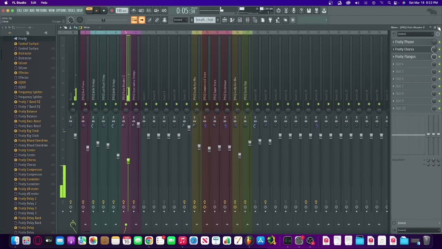Viewport: 442px width, 249px height.
Task: Toggle the metronome icon
Action: point(134,11)
